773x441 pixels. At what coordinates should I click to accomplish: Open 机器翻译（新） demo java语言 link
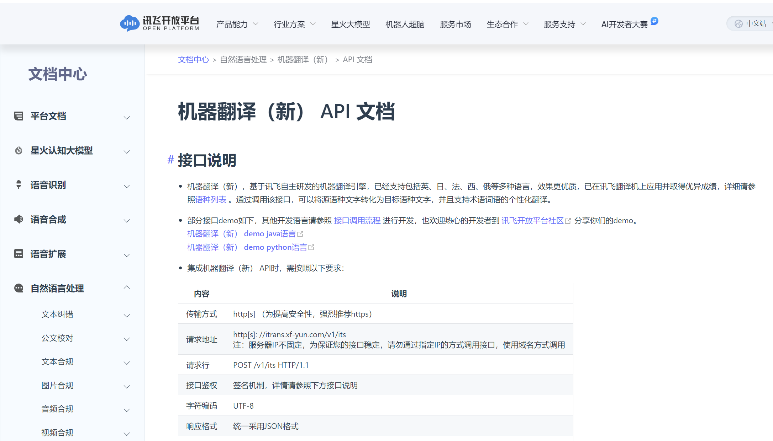click(242, 234)
